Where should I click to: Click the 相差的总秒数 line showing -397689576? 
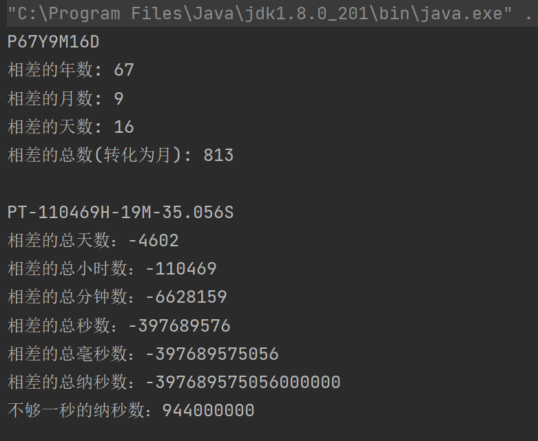coord(118,325)
